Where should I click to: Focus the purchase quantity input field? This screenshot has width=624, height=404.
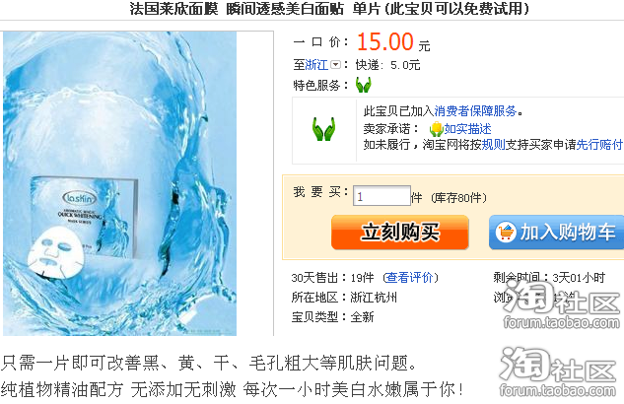click(381, 196)
